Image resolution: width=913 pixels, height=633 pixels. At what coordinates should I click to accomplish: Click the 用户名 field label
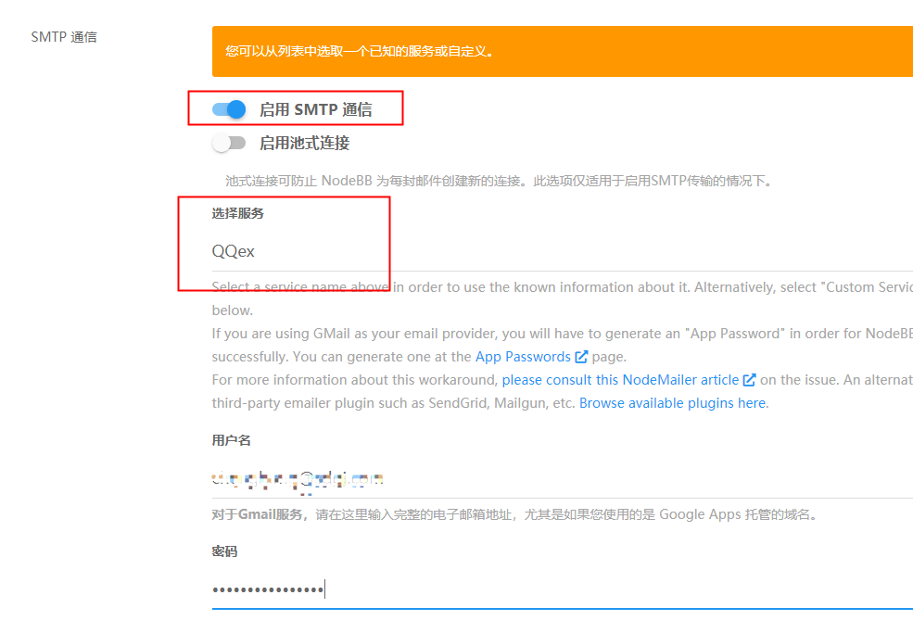(x=231, y=440)
